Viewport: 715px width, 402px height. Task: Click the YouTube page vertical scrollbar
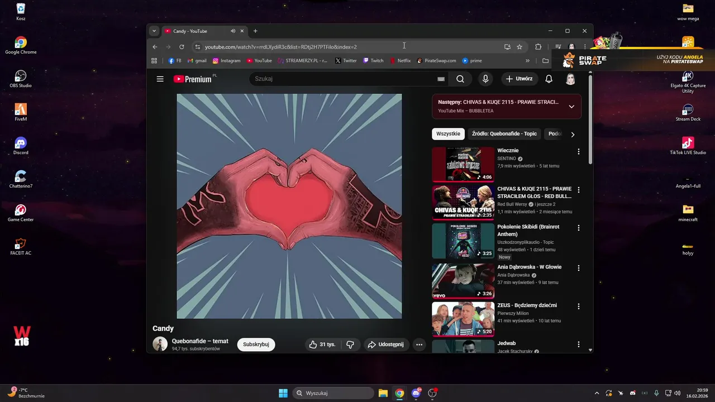tap(590, 118)
